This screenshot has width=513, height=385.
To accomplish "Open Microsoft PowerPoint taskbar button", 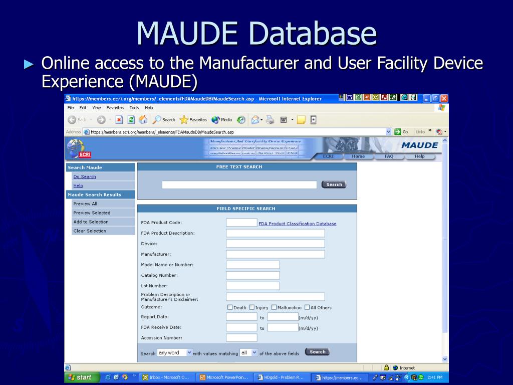I will coord(225,377).
